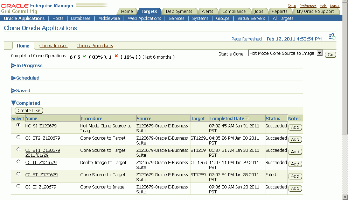The image size is (348, 200).
Task: Click the page refresh icon
Action: click(332, 36)
